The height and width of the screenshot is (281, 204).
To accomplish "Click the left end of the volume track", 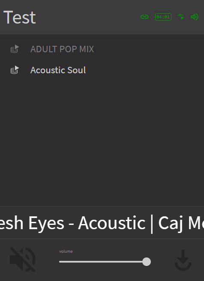I will [60, 262].
